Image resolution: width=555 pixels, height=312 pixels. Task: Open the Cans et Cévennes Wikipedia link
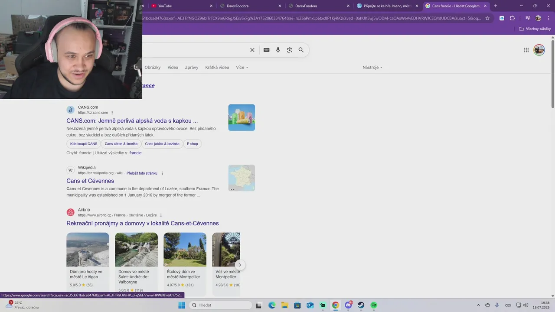tap(90, 181)
